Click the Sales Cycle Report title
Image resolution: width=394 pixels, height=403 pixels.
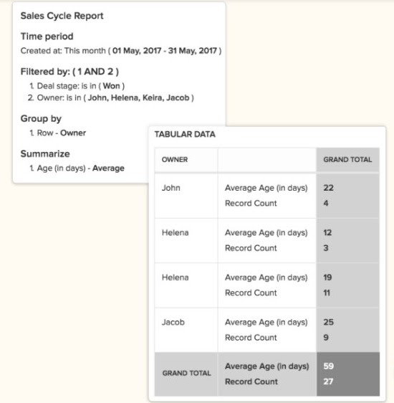[x=62, y=16]
